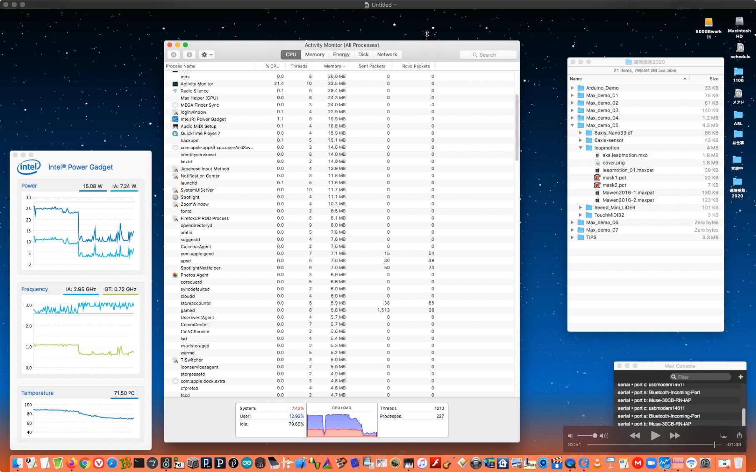The image size is (756, 472).
Task: Switch to the Memory tab
Action: pyautogui.click(x=314, y=55)
